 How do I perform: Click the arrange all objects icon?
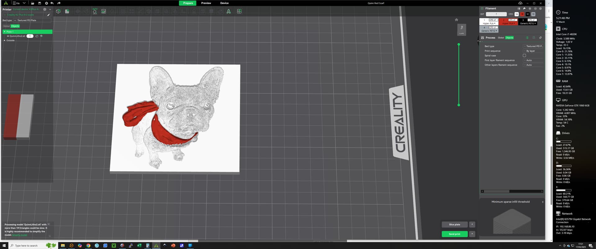pyautogui.click(x=104, y=11)
